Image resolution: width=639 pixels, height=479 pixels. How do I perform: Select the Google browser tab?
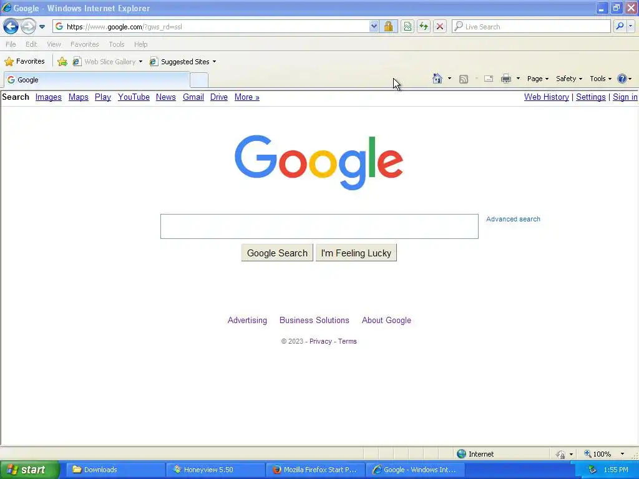point(97,80)
